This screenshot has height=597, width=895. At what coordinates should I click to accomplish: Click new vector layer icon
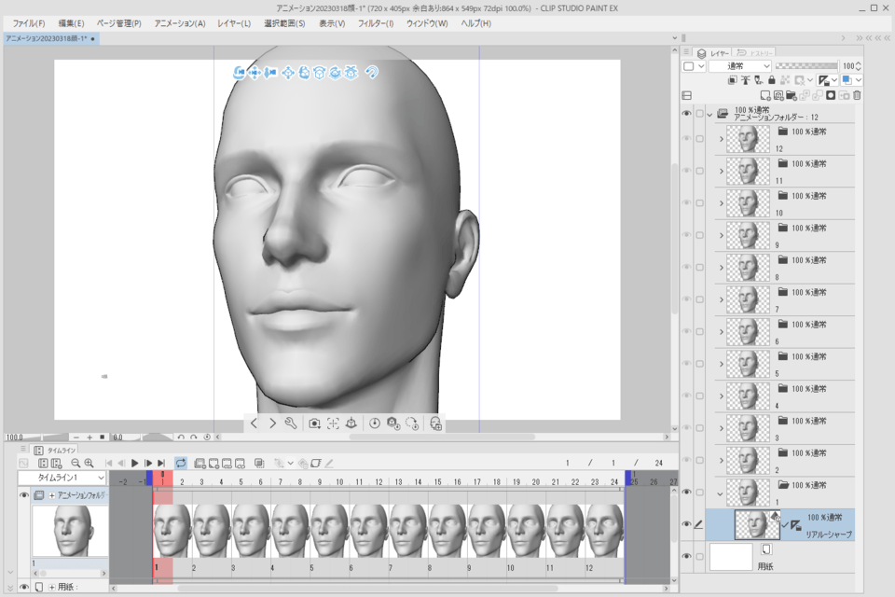pos(778,95)
